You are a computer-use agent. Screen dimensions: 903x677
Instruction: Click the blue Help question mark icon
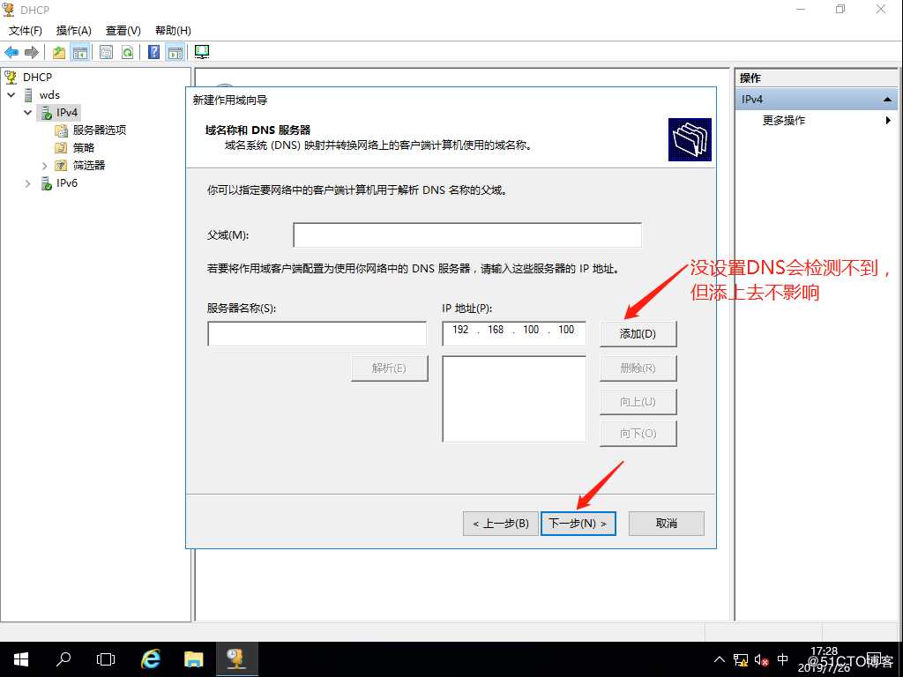[153, 52]
